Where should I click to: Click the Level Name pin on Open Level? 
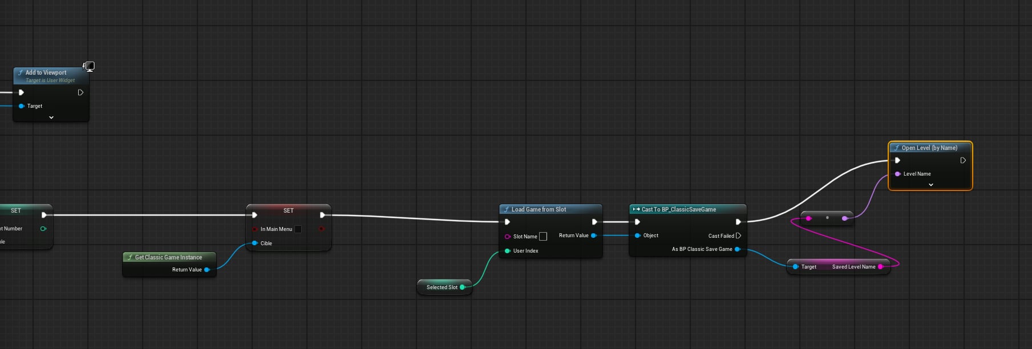click(x=898, y=174)
